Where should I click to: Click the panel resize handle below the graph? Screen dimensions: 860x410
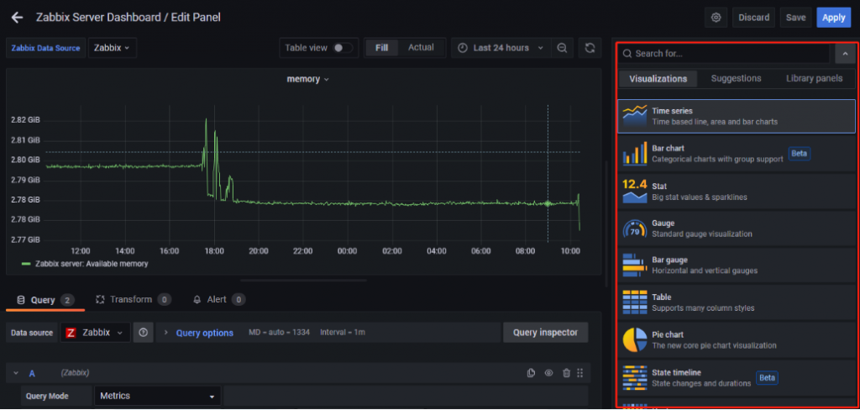[x=304, y=280]
